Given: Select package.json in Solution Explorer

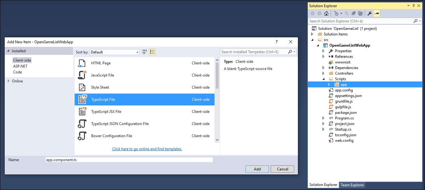Looking at the screenshot, I should [346, 113].
